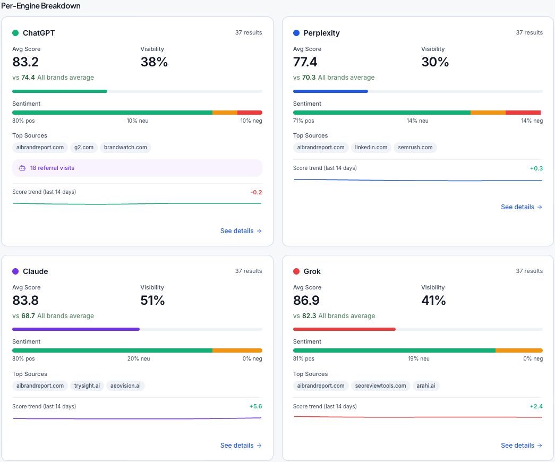Click Claude purple score progress bar
The height and width of the screenshot is (462, 555).
click(138, 329)
